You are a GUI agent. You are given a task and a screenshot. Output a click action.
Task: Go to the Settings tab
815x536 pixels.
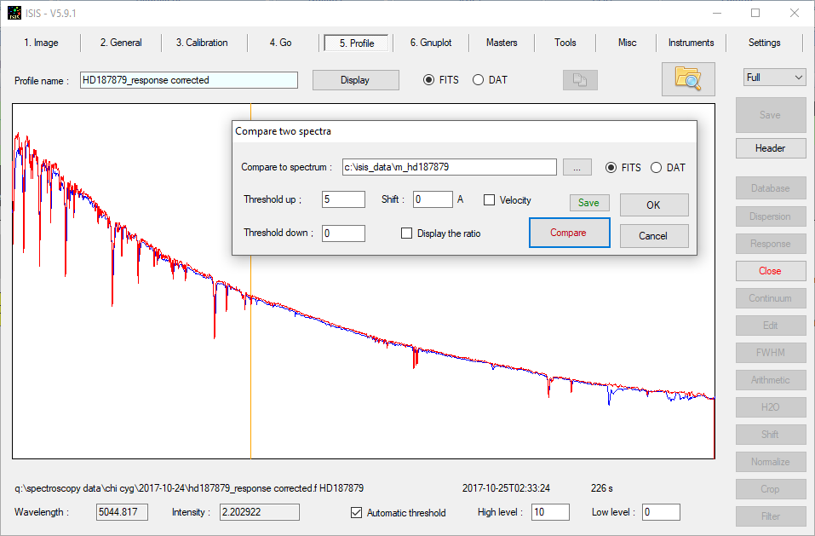[x=764, y=43]
